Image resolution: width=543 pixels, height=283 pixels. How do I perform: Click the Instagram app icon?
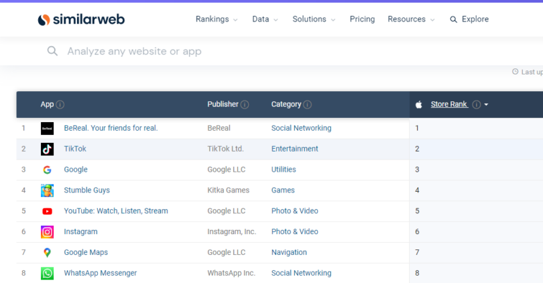(47, 232)
